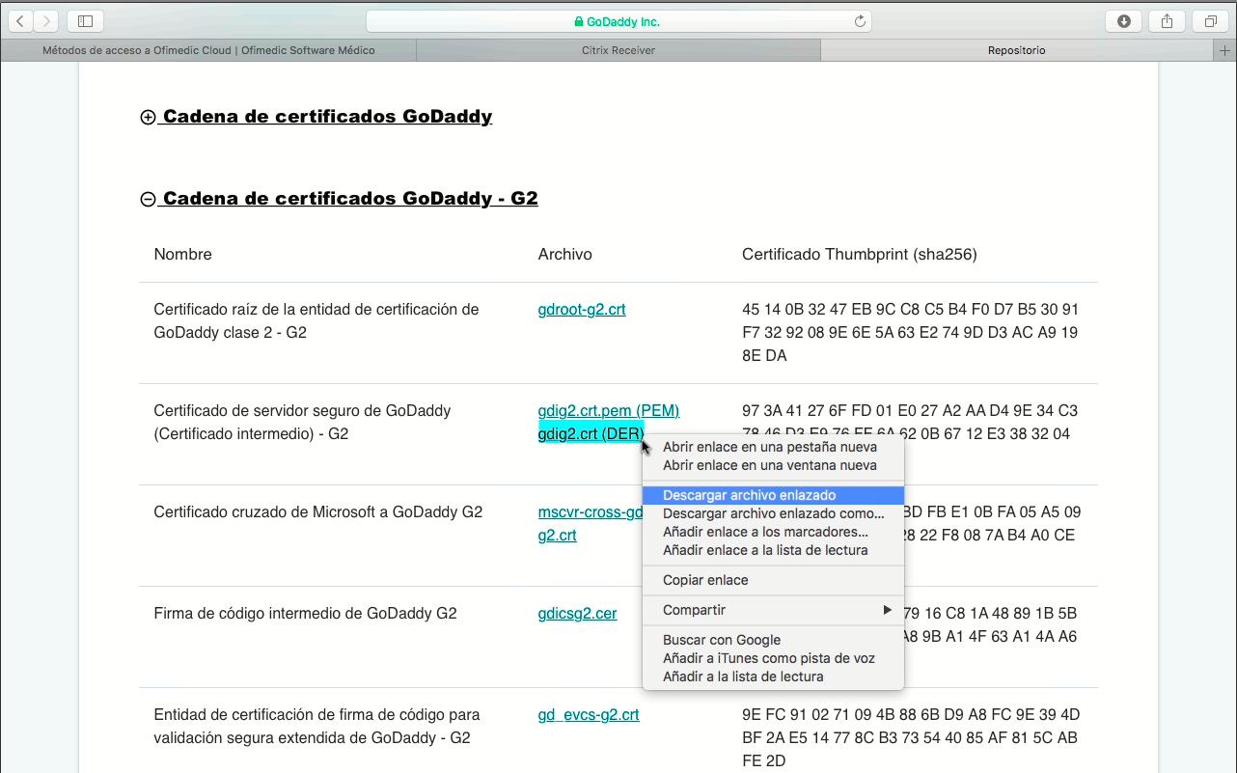1237x773 pixels.
Task: Open the downloads icon in toolbar
Action: [x=1124, y=21]
